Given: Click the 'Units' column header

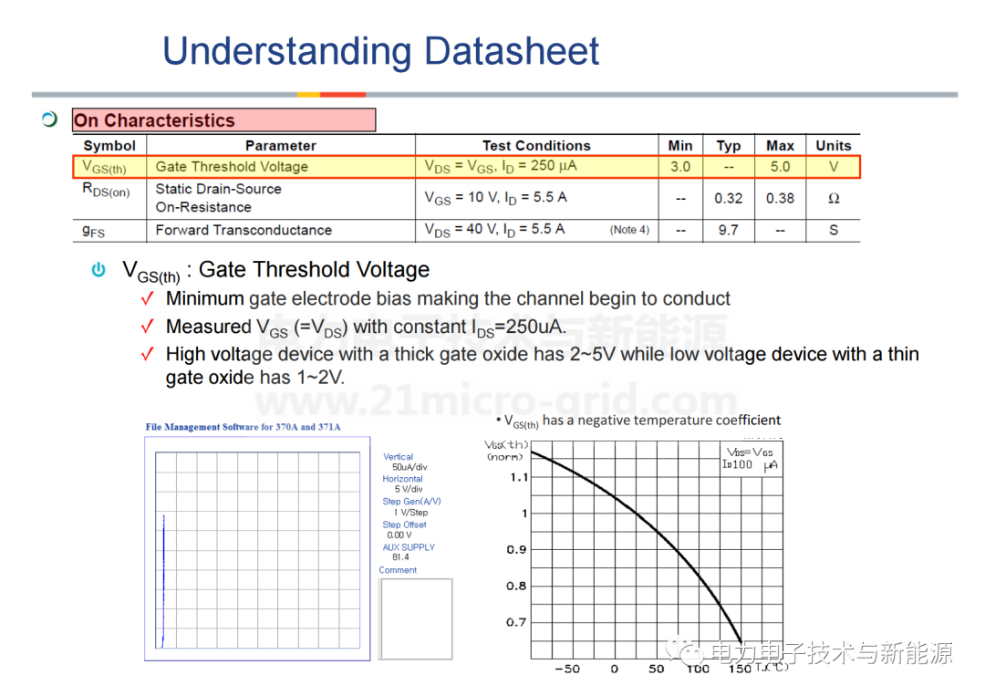Looking at the screenshot, I should click(834, 146).
